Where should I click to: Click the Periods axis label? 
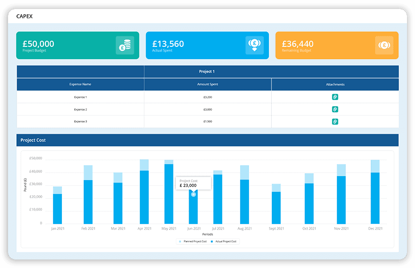[207, 234]
